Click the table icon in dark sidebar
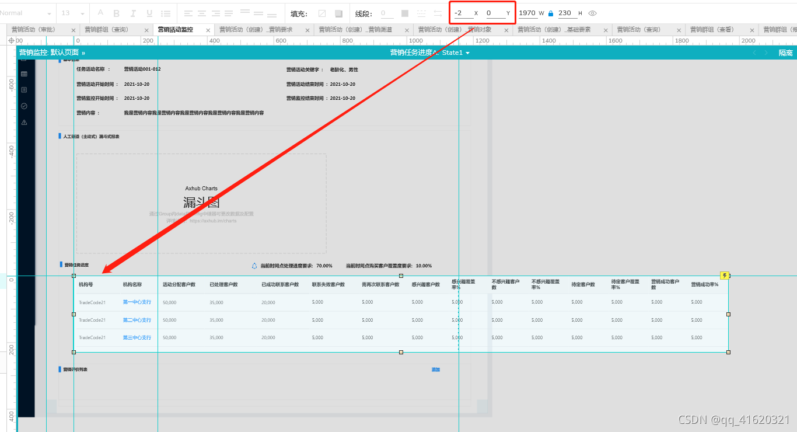This screenshot has width=797, height=432. [x=24, y=74]
